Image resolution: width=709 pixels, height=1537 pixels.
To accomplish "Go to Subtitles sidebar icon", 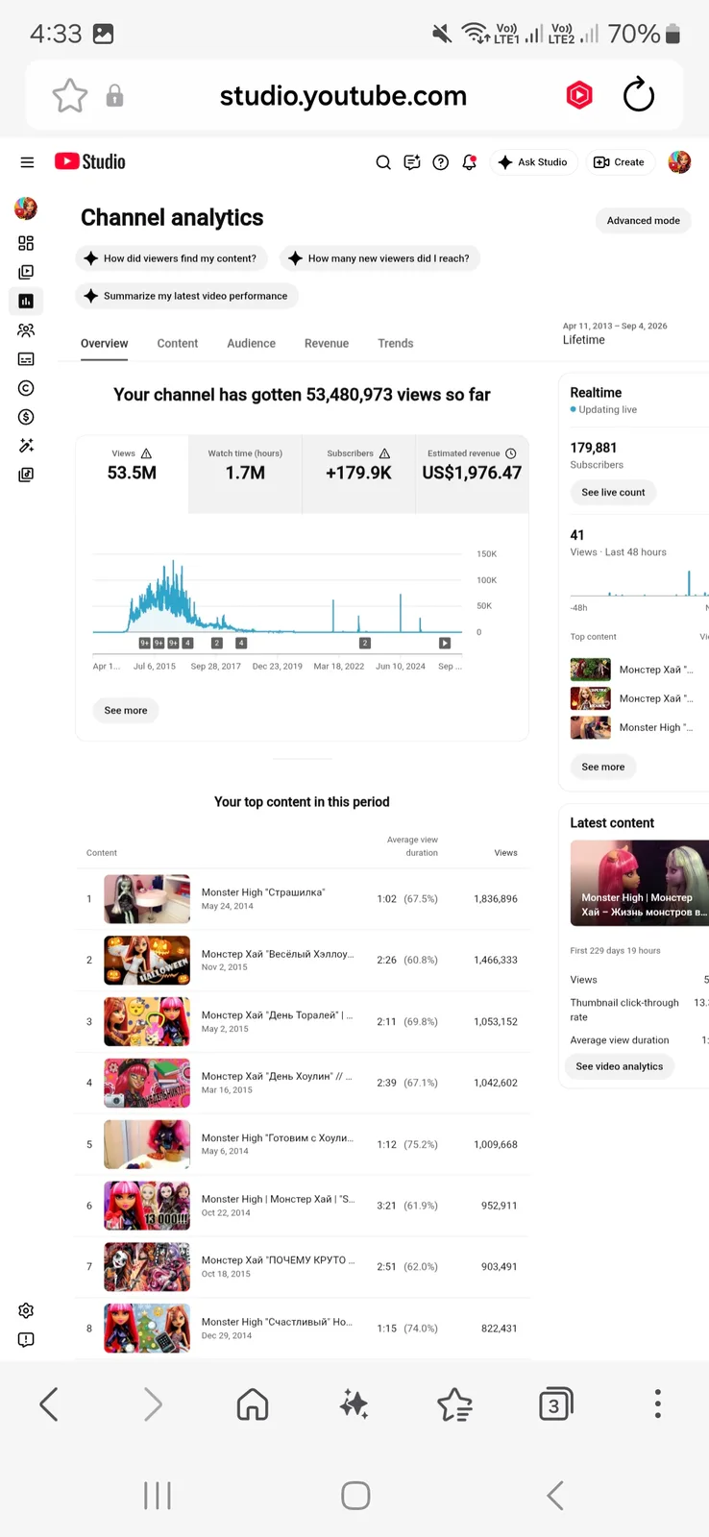I will click(26, 359).
